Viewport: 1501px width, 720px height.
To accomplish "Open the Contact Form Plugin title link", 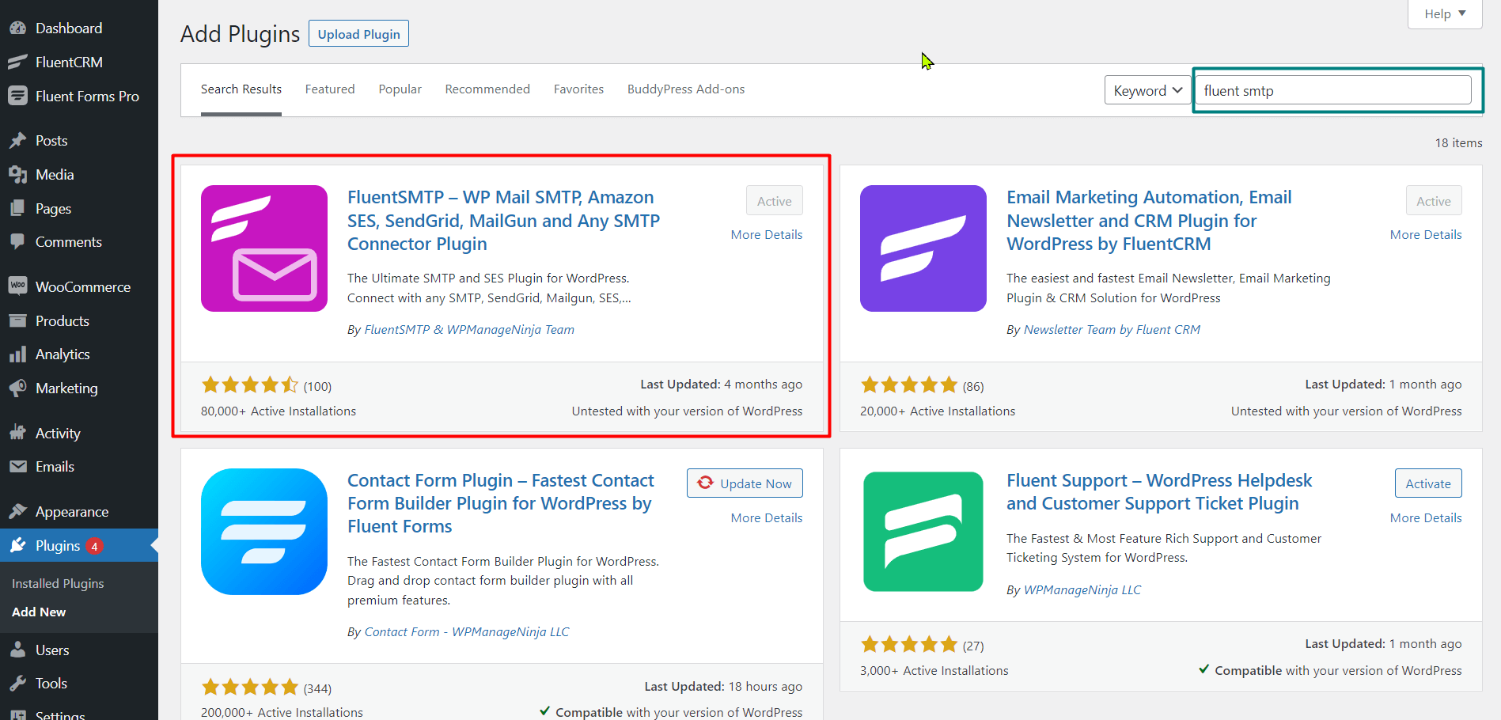I will (x=501, y=503).
